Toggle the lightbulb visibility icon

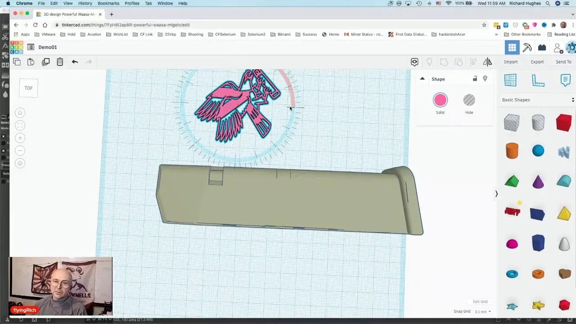pyautogui.click(x=485, y=78)
